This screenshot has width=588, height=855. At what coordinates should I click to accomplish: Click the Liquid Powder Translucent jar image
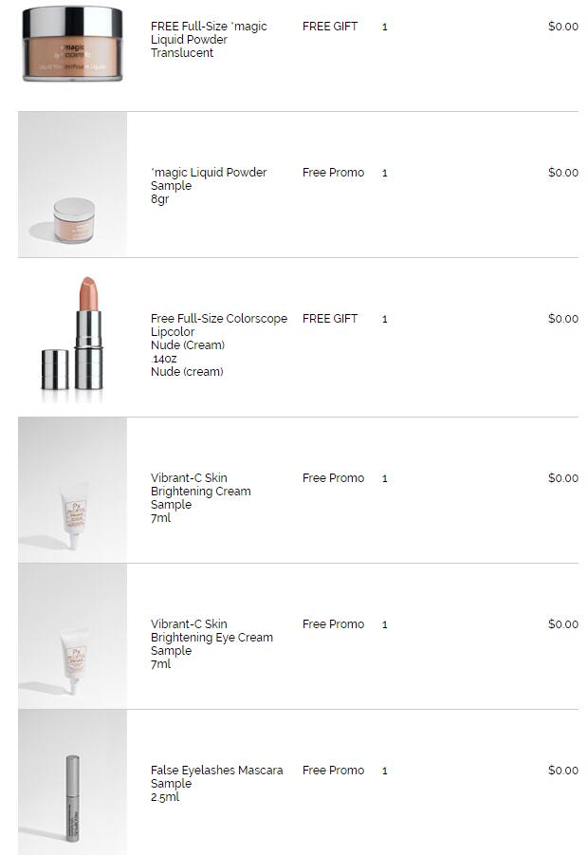click(x=72, y=43)
